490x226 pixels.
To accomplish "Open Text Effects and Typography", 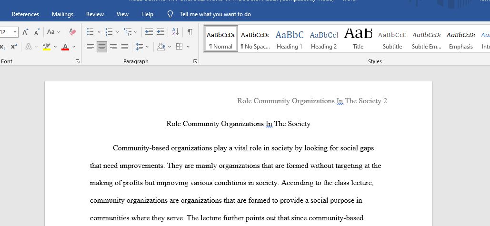I will 29,47.
